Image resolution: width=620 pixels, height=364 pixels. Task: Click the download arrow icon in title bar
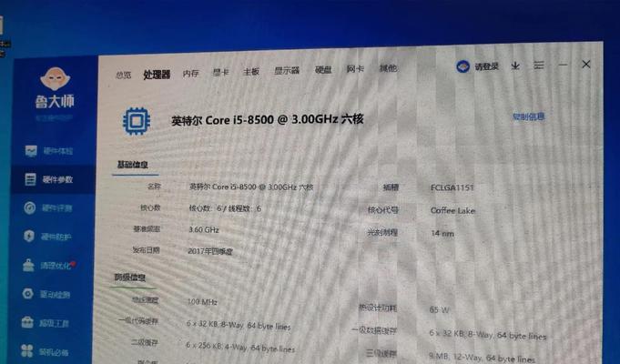point(514,66)
